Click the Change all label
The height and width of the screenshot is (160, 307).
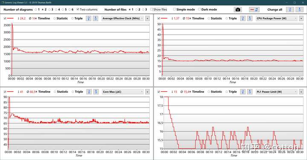(275, 9)
